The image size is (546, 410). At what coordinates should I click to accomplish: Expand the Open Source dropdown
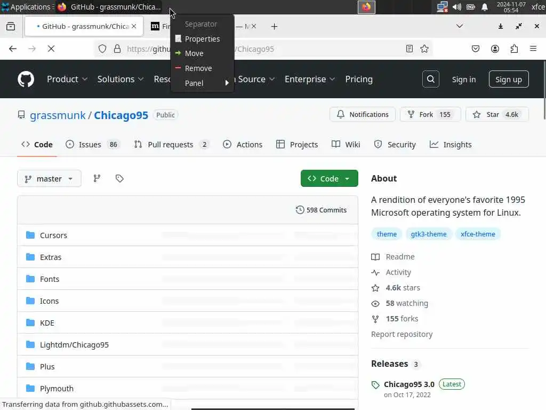[255, 79]
